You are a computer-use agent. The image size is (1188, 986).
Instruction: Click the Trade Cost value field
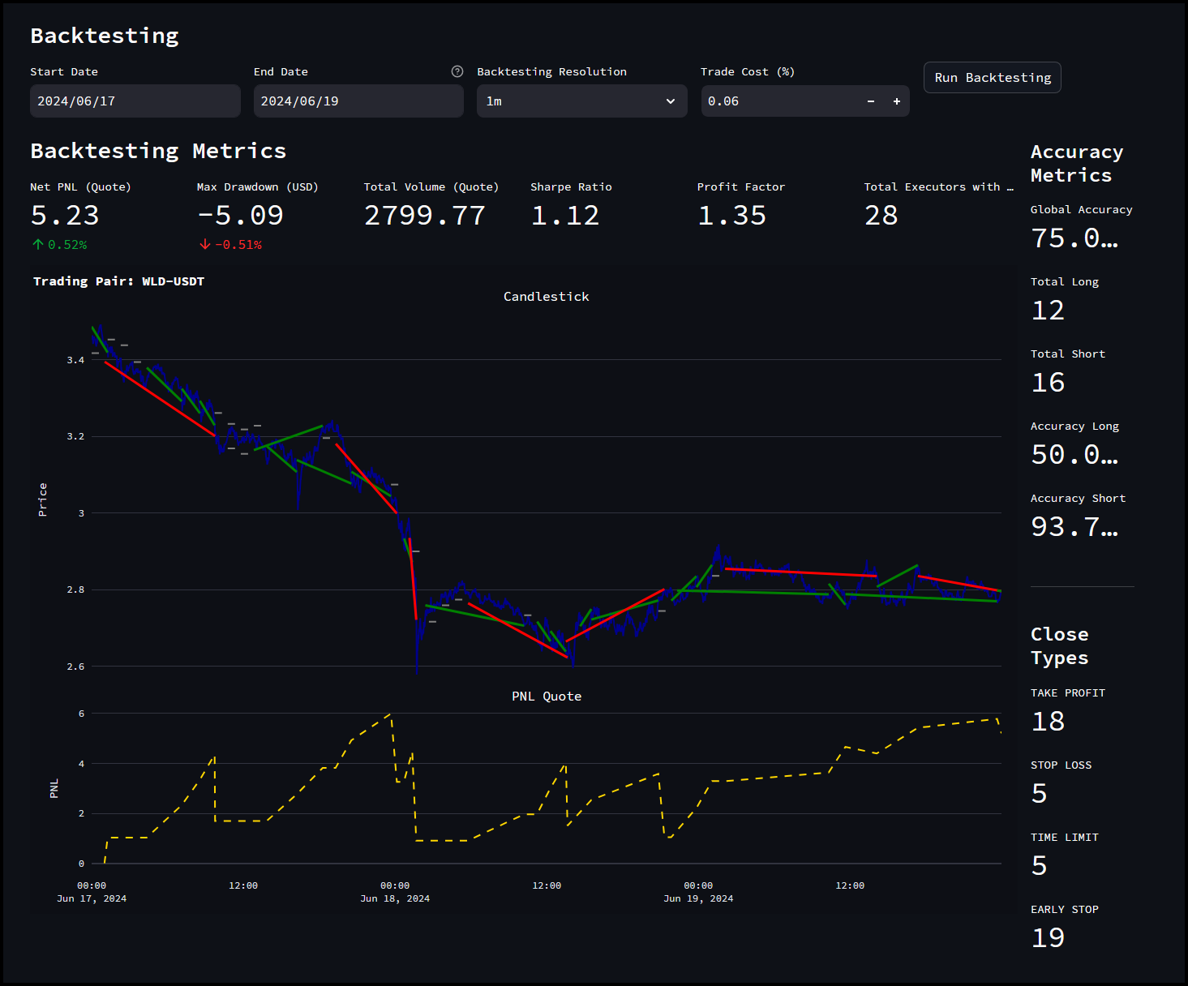(x=778, y=101)
